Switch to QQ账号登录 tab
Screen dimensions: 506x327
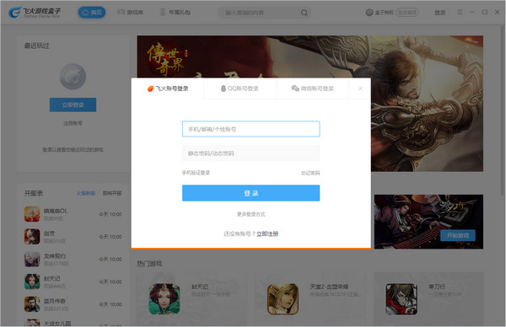click(240, 88)
